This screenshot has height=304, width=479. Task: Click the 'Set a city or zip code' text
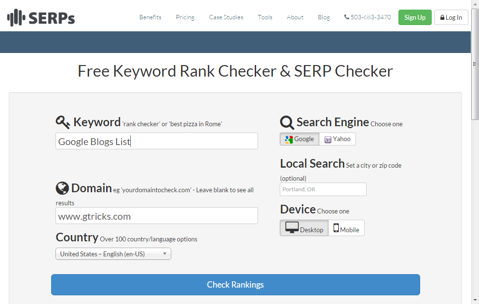pos(374,165)
